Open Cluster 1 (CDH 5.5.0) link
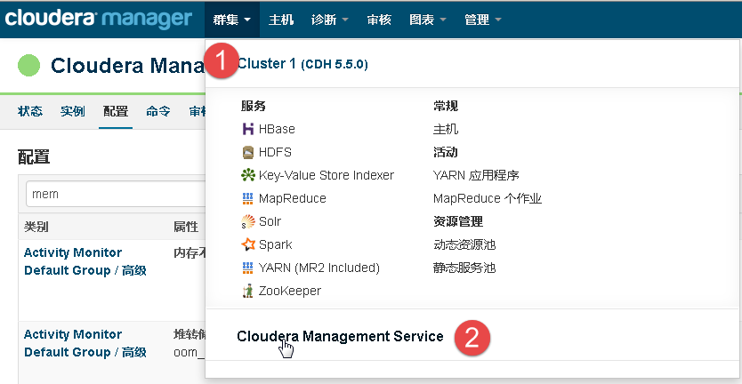The height and width of the screenshot is (384, 742). 302,64
